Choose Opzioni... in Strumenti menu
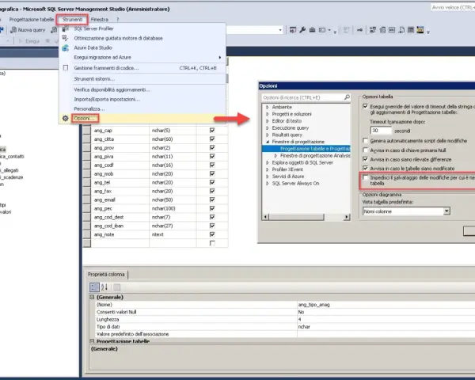 (142, 118)
